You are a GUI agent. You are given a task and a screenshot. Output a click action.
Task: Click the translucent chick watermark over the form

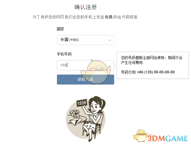[x=95, y=72]
